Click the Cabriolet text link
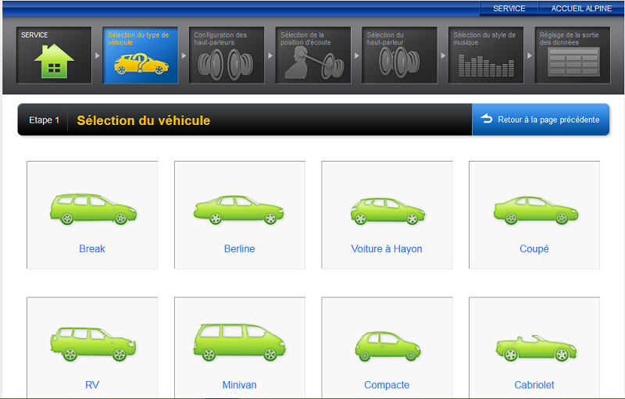 pyautogui.click(x=534, y=385)
